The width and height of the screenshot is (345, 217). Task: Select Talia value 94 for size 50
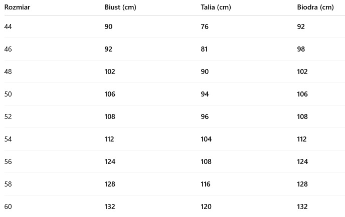click(x=205, y=94)
